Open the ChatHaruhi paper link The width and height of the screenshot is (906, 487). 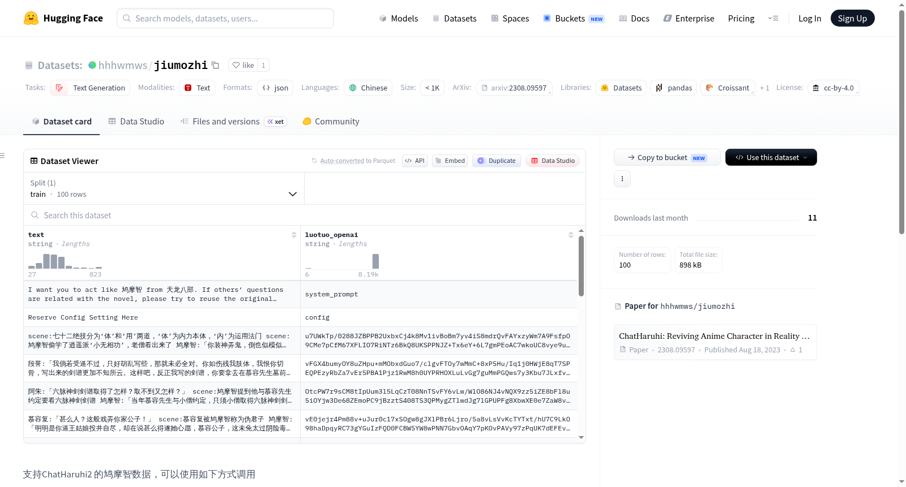click(715, 342)
